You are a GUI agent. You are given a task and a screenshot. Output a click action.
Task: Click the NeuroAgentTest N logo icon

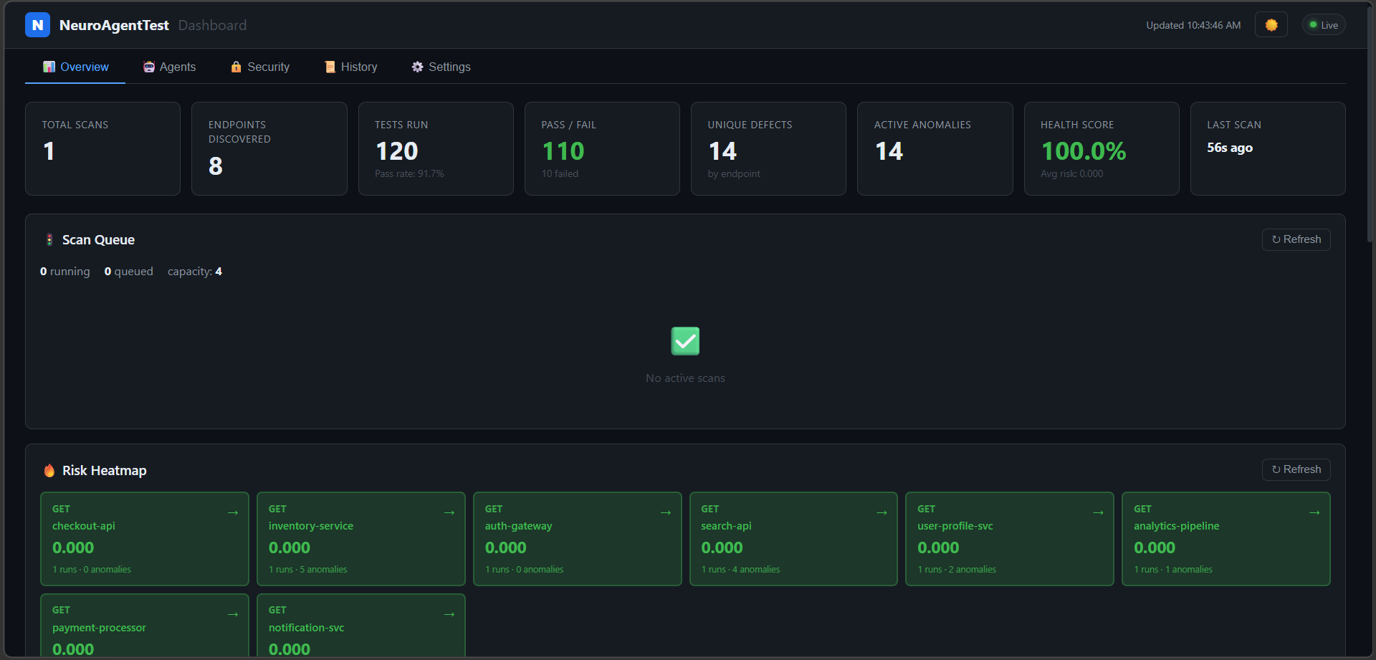37,24
